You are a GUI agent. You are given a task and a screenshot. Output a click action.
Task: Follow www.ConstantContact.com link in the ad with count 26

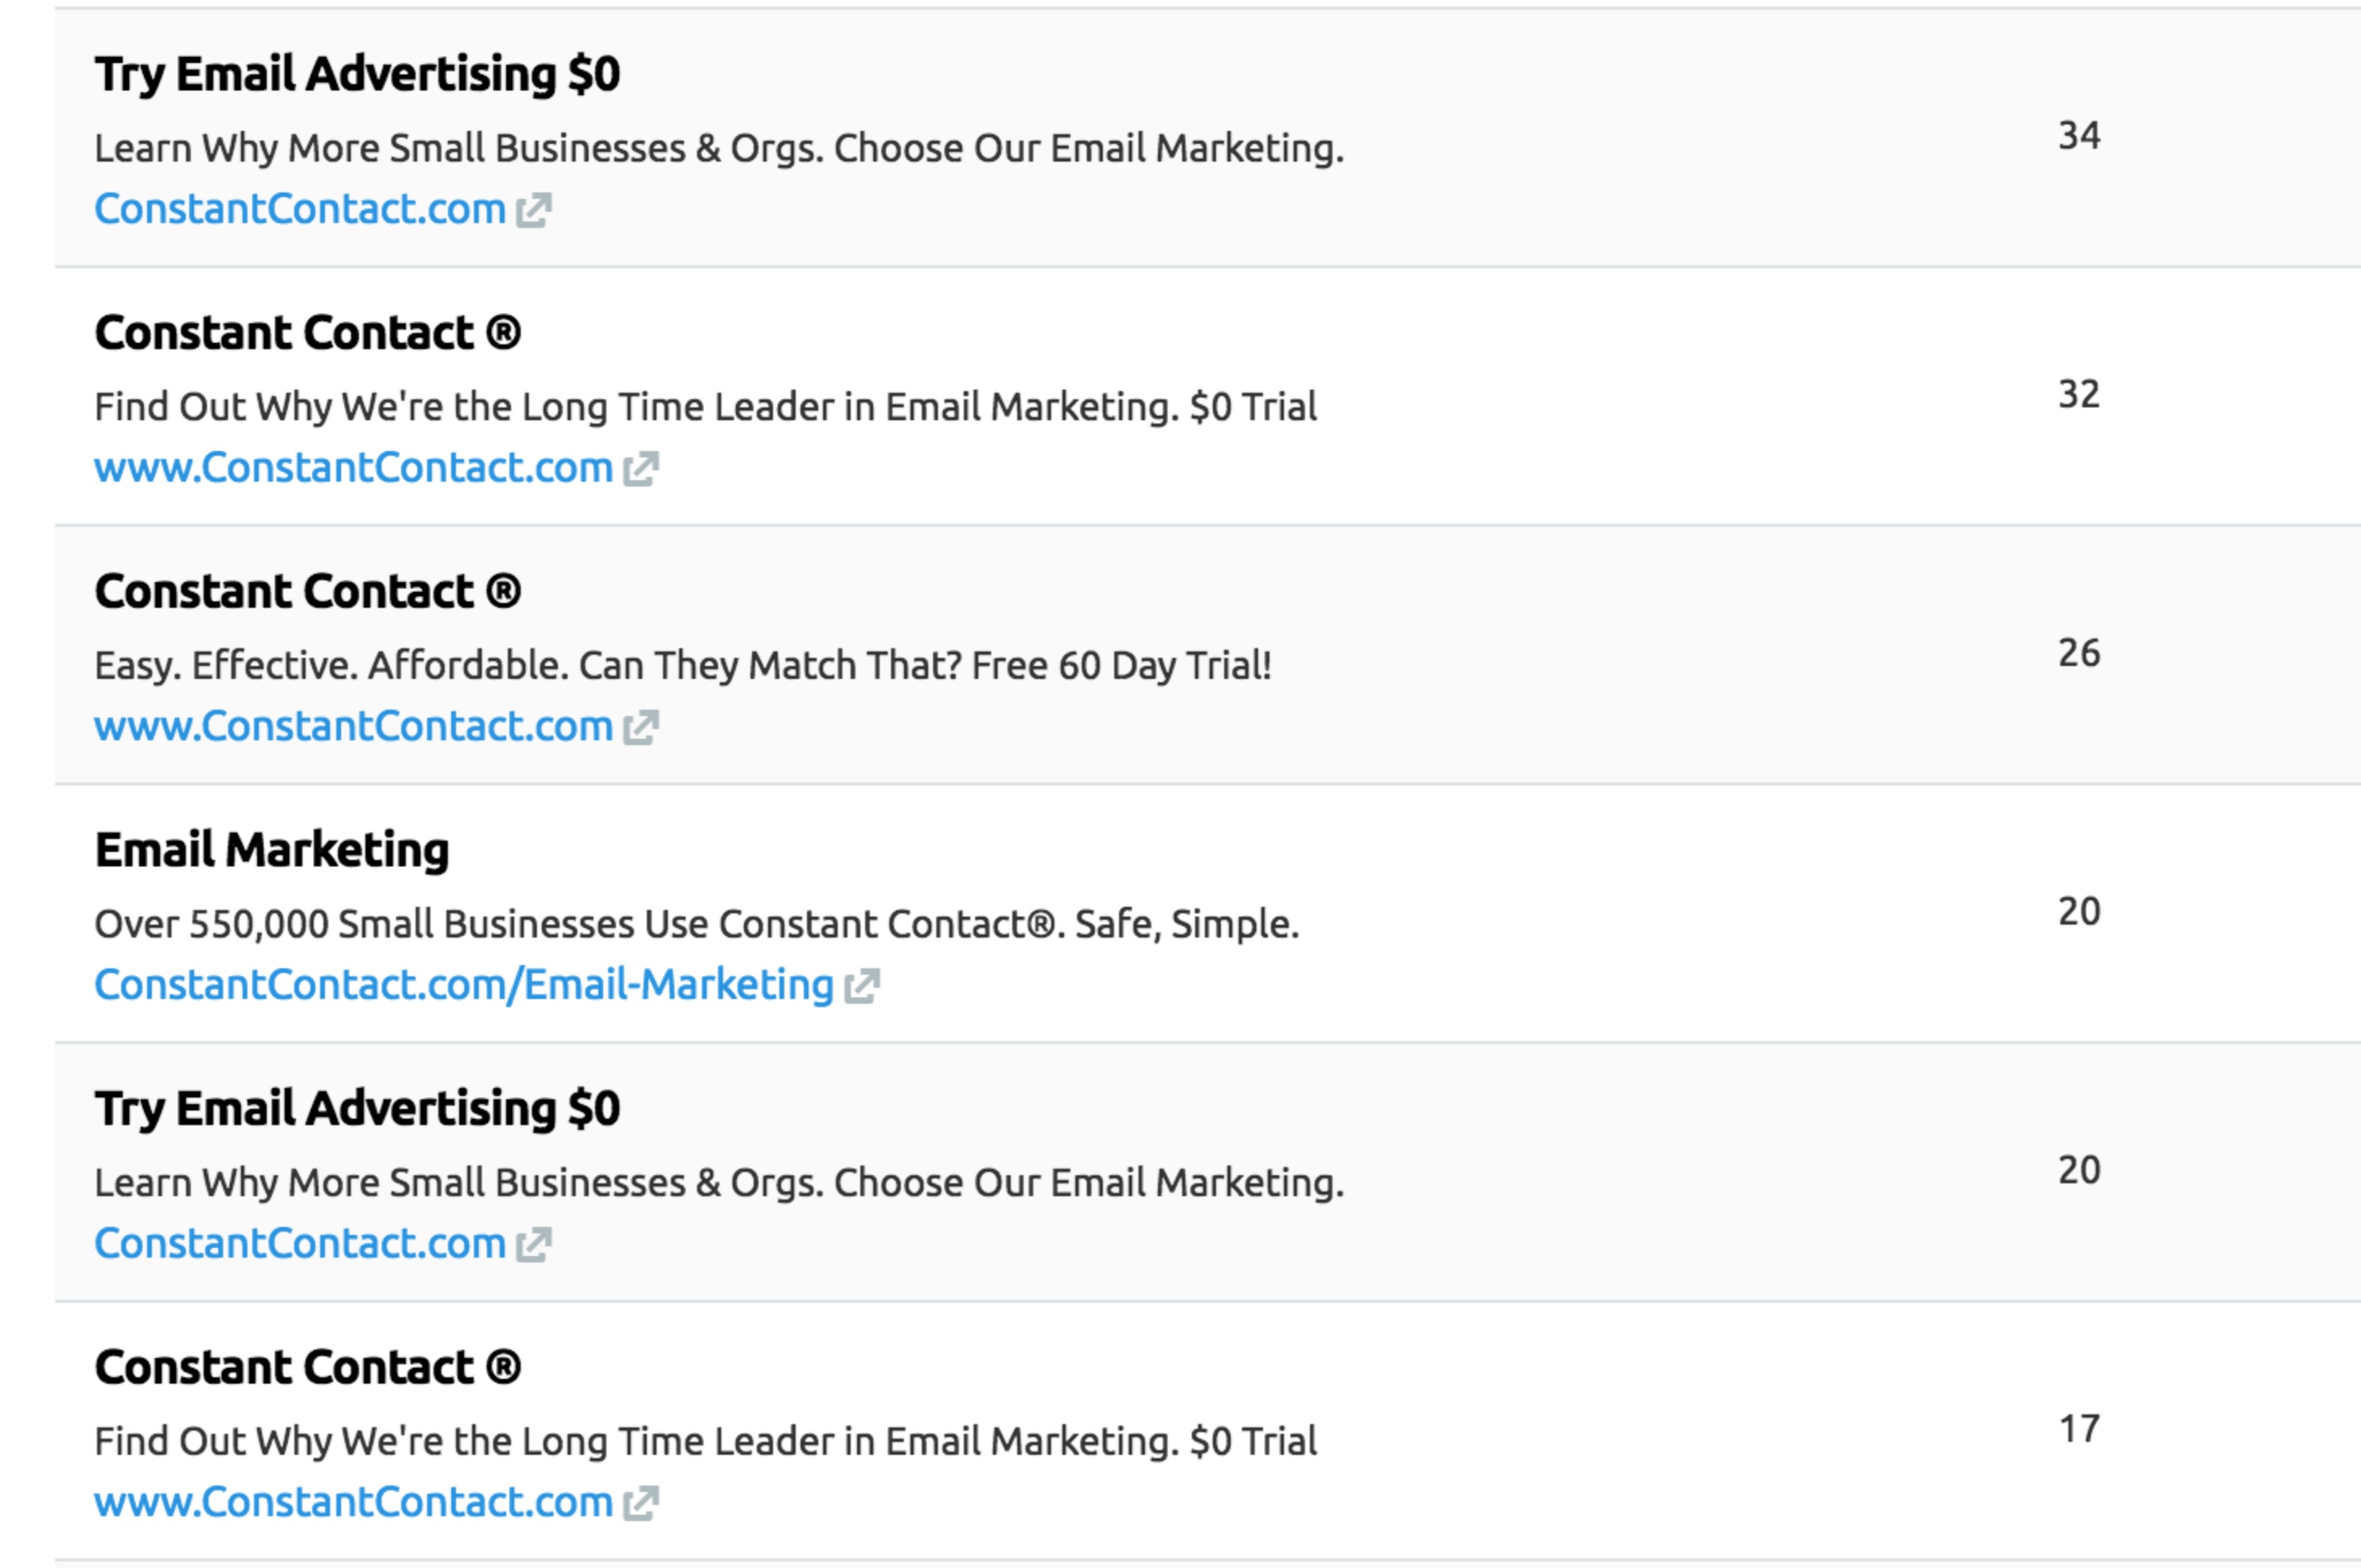(x=353, y=727)
